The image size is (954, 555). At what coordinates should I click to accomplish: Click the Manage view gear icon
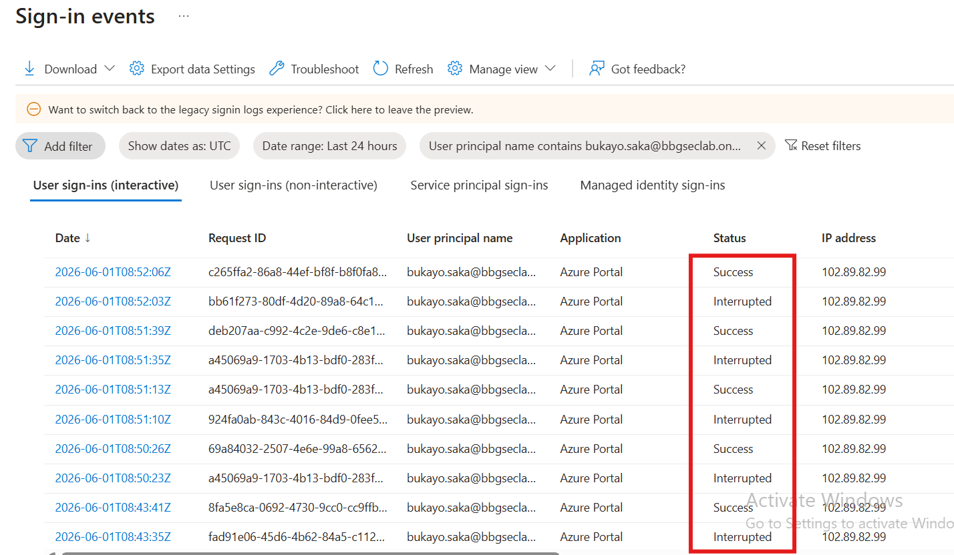[455, 69]
